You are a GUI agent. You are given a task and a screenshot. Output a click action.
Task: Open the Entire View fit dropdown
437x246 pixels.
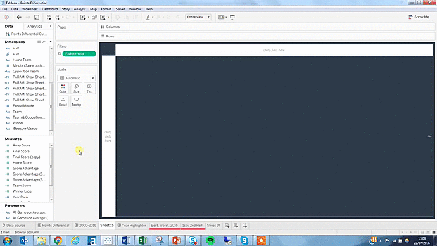pyautogui.click(x=198, y=17)
